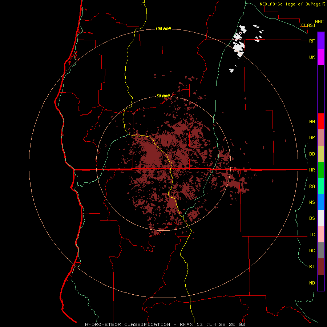The height and width of the screenshot is (327, 327).
Task: Select the 'IC' legend label
Action: [x=312, y=234]
